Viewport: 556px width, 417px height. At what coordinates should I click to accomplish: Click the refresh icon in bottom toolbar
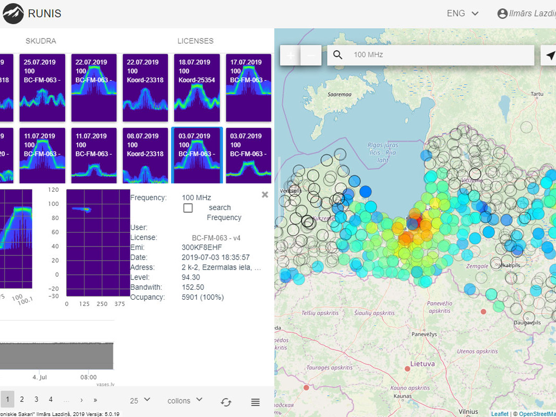[226, 401]
